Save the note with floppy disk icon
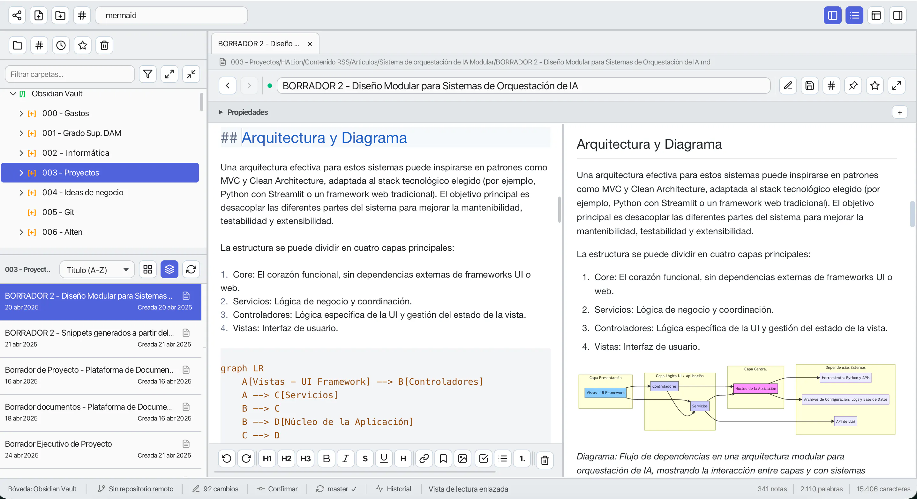 coord(809,86)
